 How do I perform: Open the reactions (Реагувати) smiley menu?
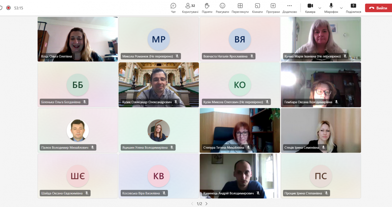222,8
